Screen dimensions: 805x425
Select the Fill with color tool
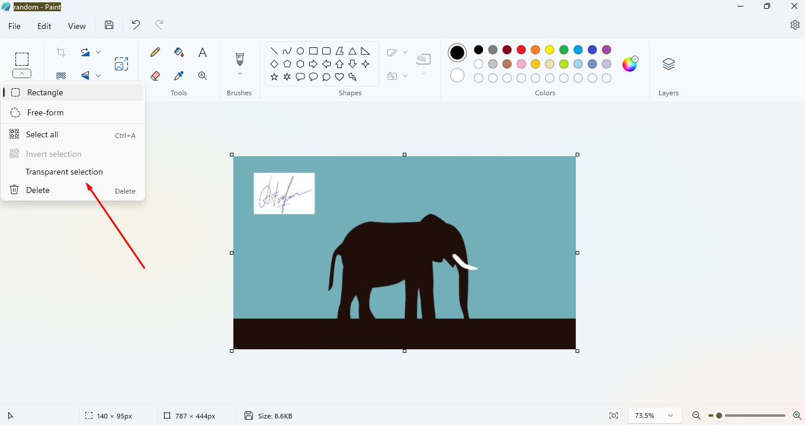[178, 52]
